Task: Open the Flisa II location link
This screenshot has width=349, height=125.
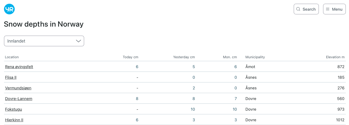Action: click(x=11, y=77)
